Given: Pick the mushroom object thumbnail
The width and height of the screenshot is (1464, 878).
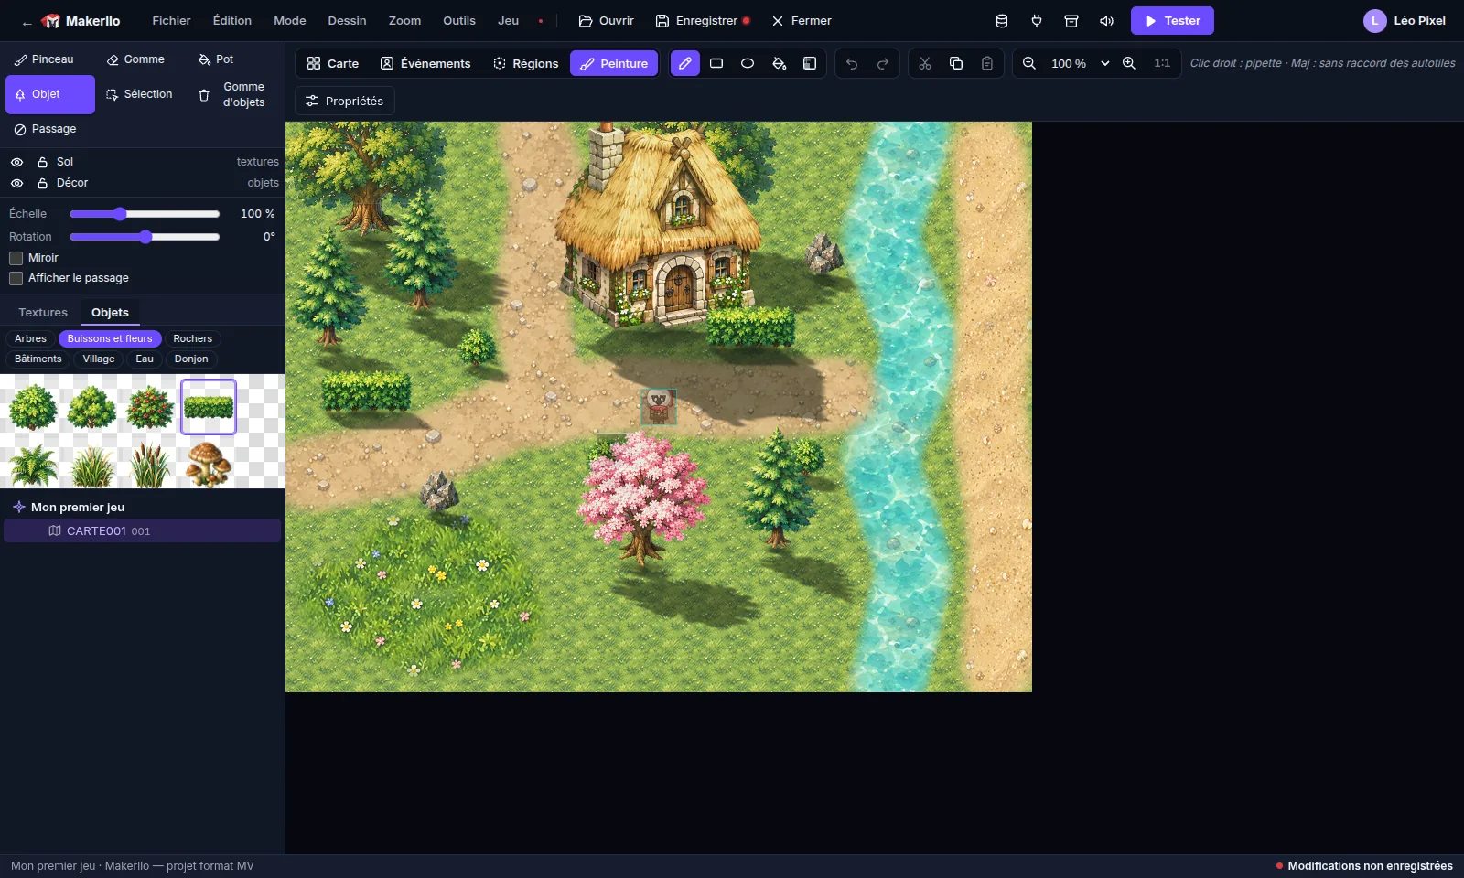Looking at the screenshot, I should pyautogui.click(x=209, y=464).
